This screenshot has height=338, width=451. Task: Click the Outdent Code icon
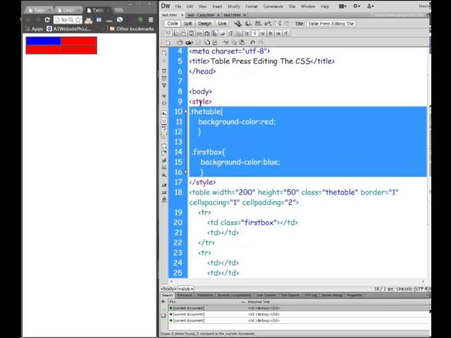coord(164,192)
